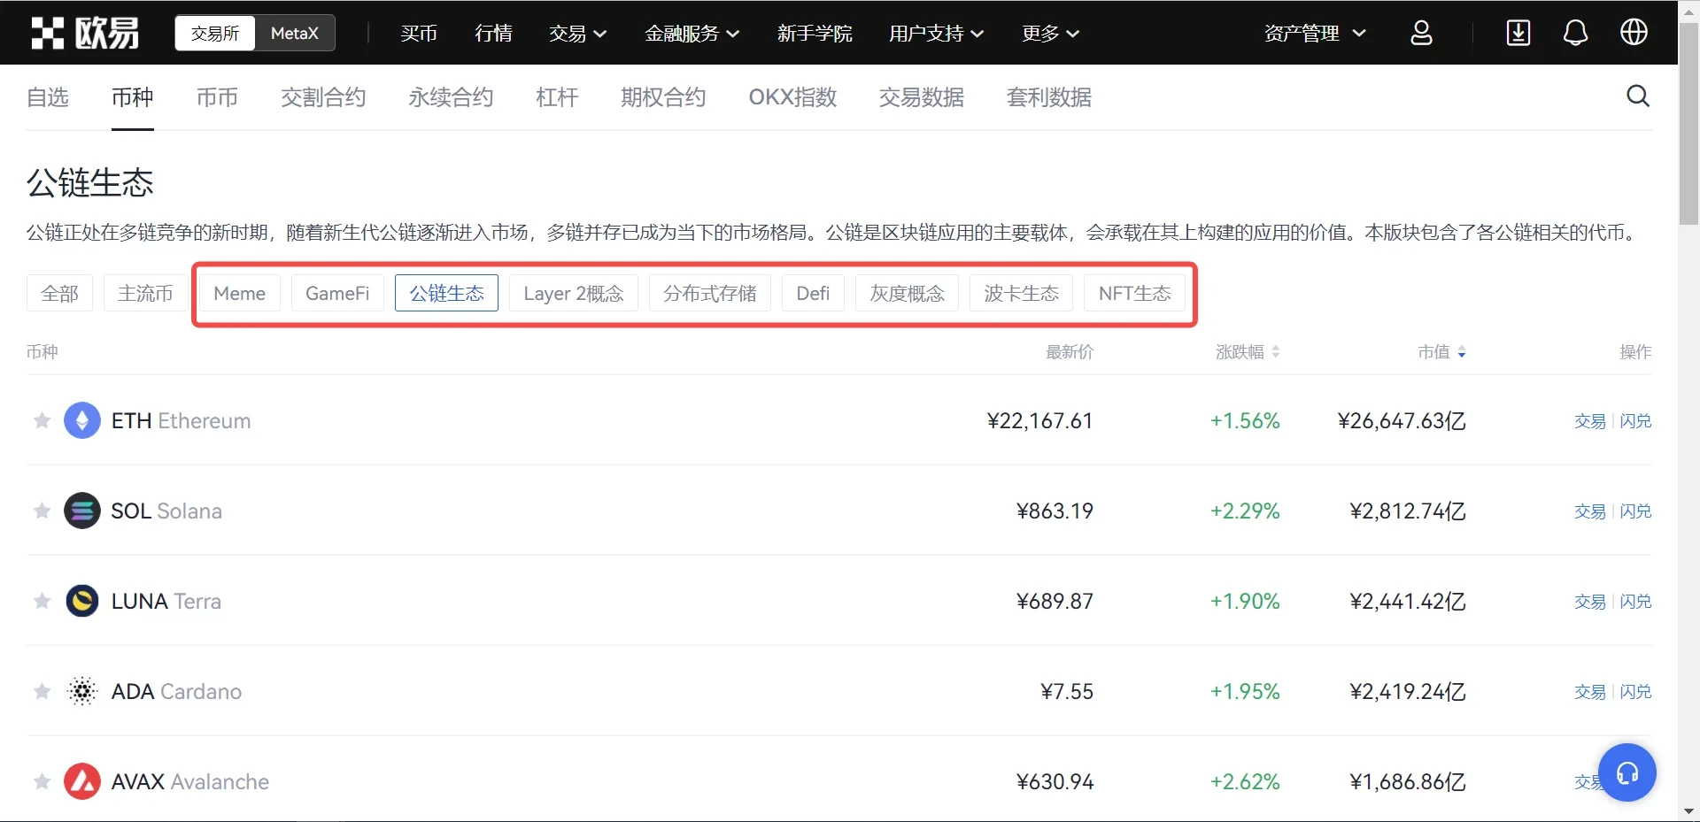The image size is (1700, 822).
Task: Expand the 资产管理 dropdown
Action: pyautogui.click(x=1314, y=33)
